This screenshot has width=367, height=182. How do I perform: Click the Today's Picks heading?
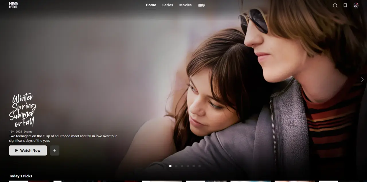21,176
